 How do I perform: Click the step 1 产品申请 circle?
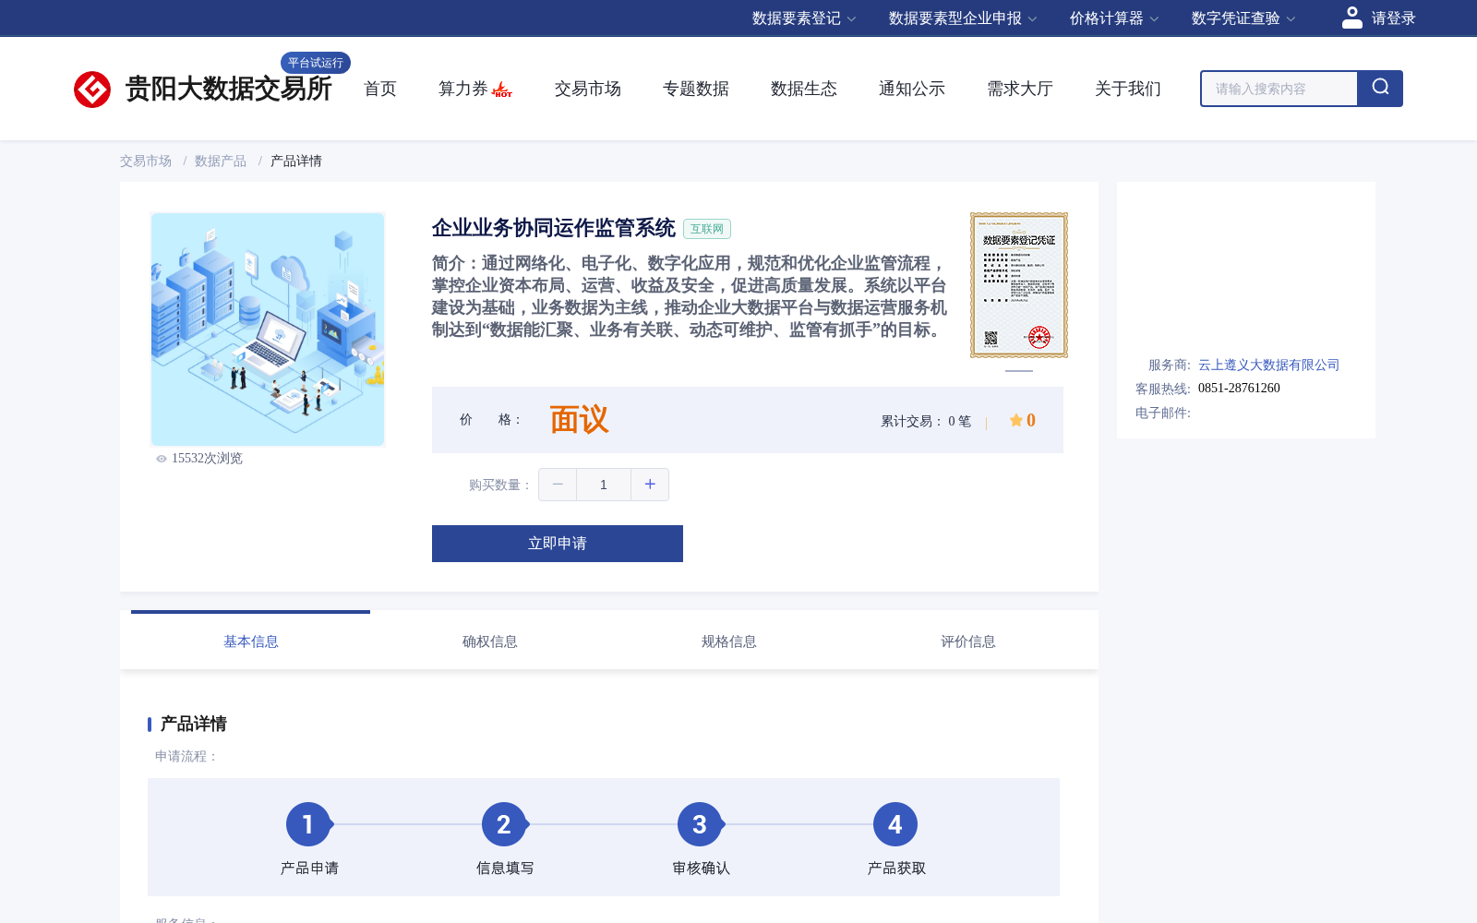[x=308, y=824]
